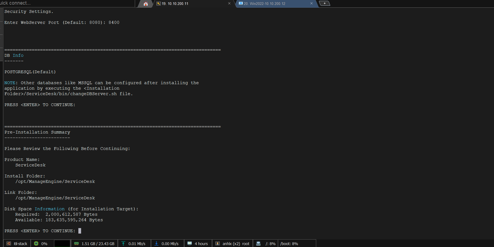Click the RAM memory usage icon

[x=76, y=243]
